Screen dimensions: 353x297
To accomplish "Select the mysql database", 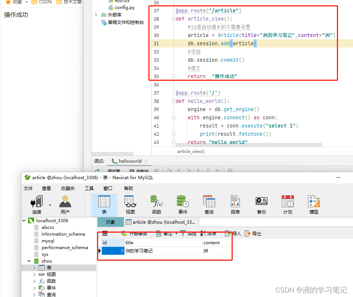I will 48,241.
